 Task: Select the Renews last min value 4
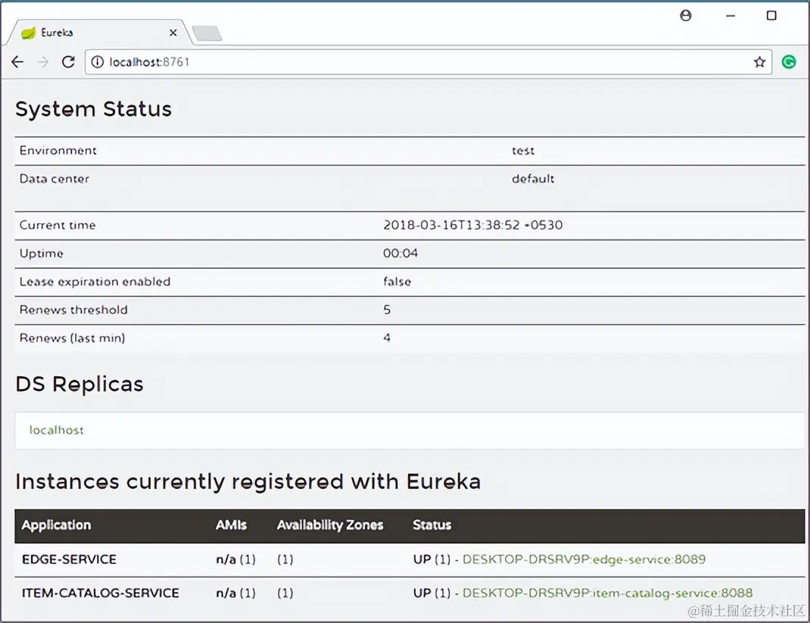pyautogui.click(x=387, y=338)
